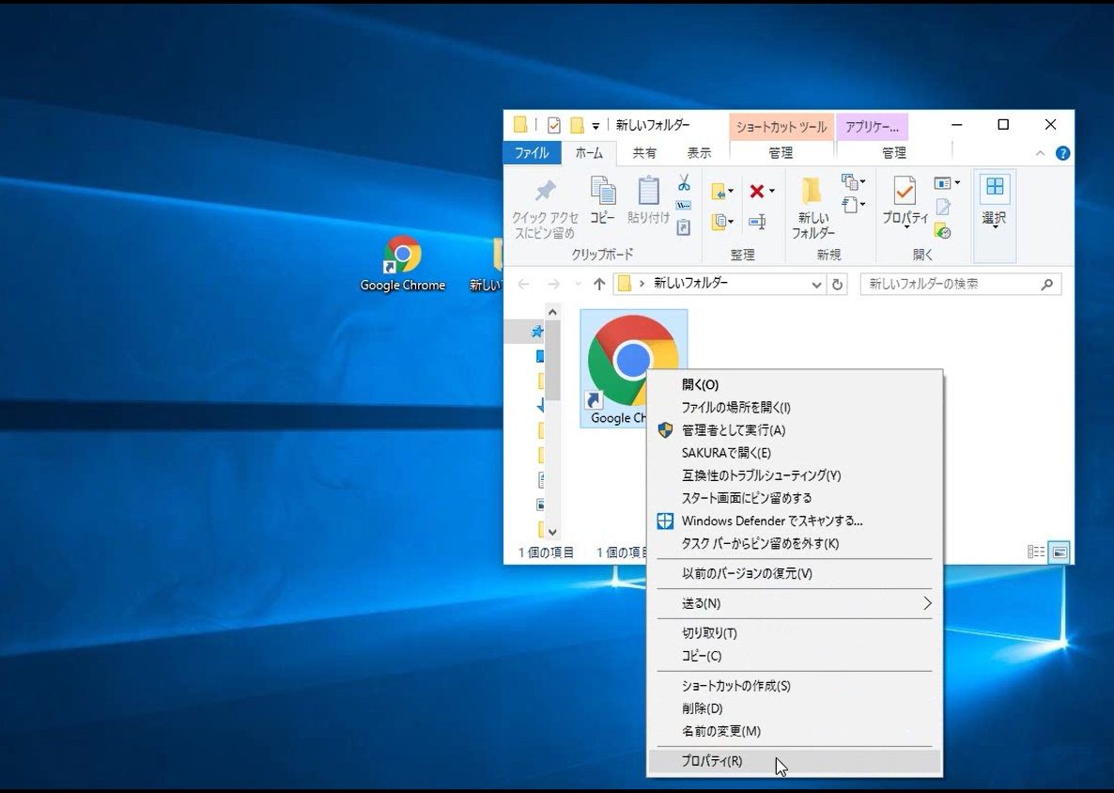Choose Restore previous versions (以前のバージョンの復元)
This screenshot has width=1114, height=793.
(x=796, y=573)
